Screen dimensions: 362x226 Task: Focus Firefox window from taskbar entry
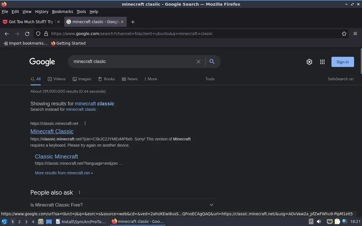[138, 221]
